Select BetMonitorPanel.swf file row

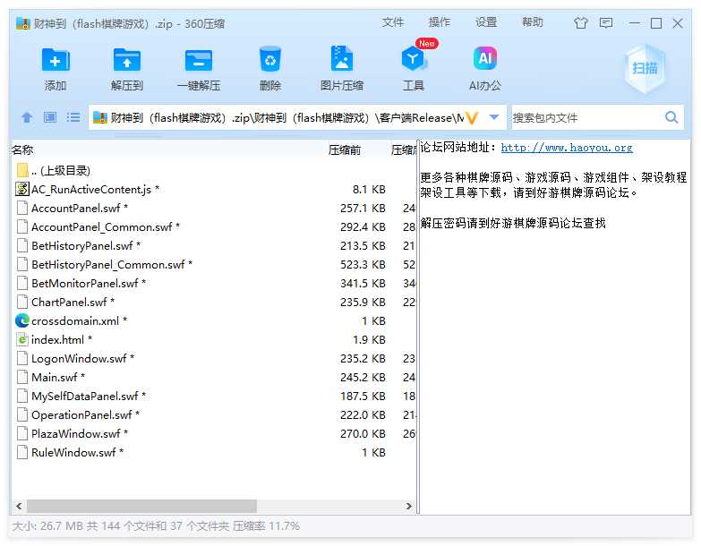click(x=215, y=283)
